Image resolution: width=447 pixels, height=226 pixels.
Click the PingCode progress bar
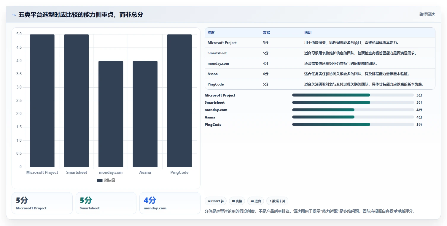pyautogui.click(x=353, y=125)
